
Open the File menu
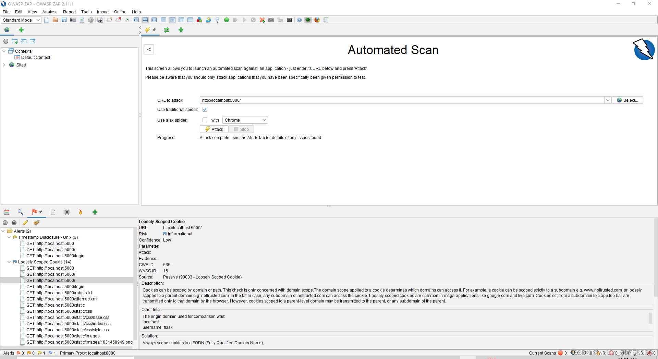(x=6, y=12)
